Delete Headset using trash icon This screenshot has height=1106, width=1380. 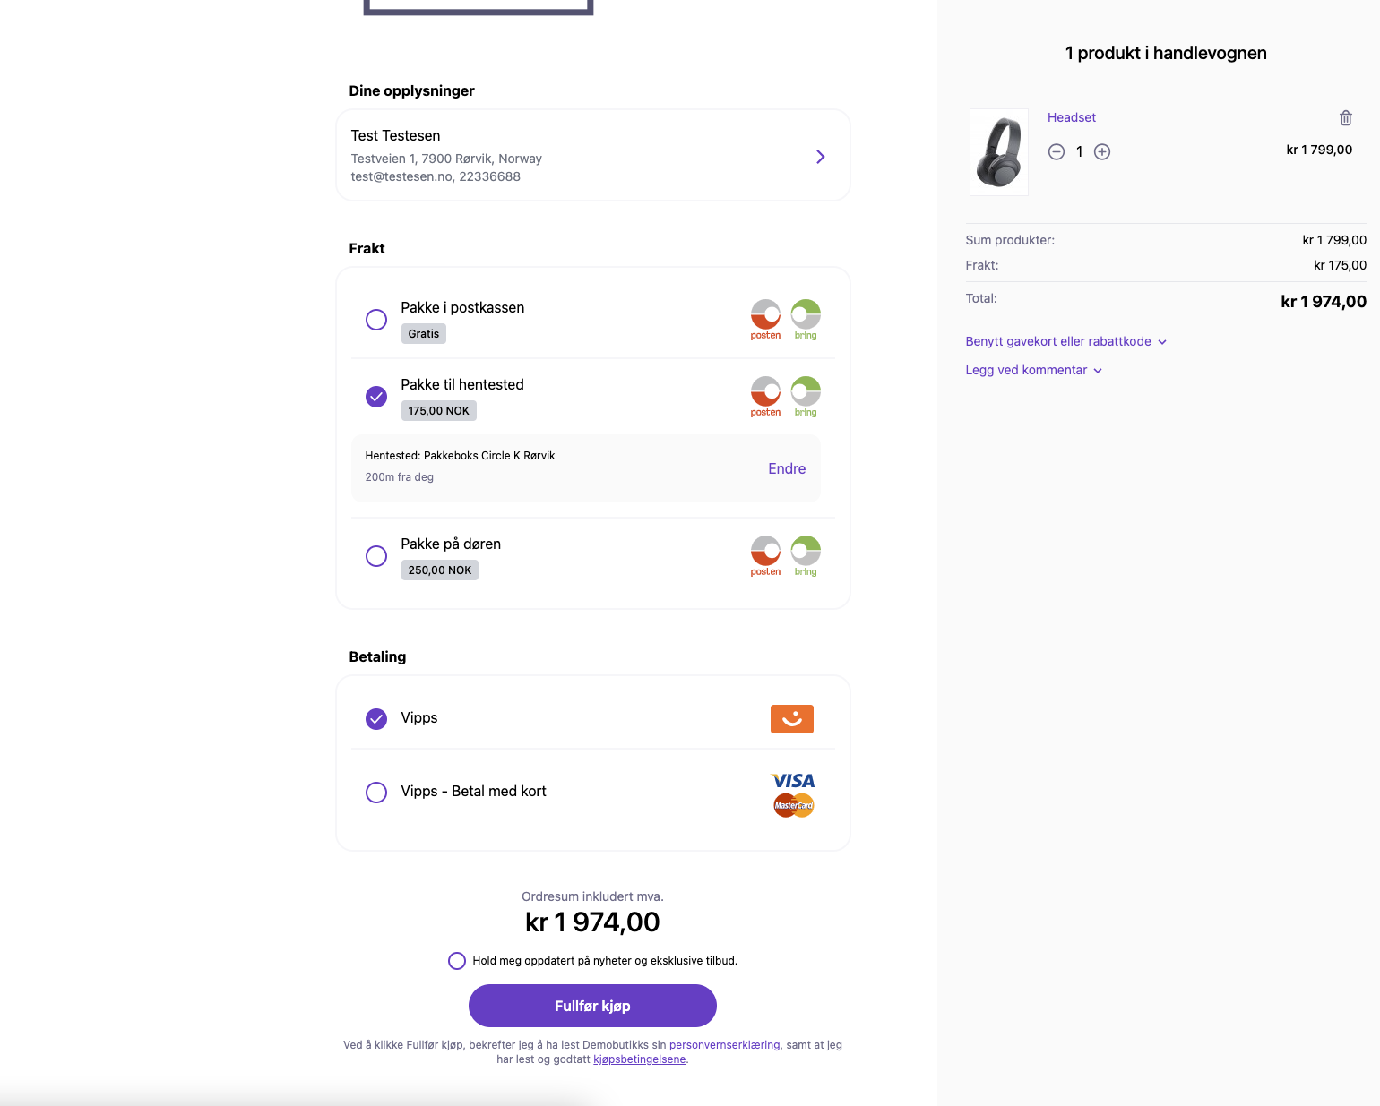tap(1345, 118)
